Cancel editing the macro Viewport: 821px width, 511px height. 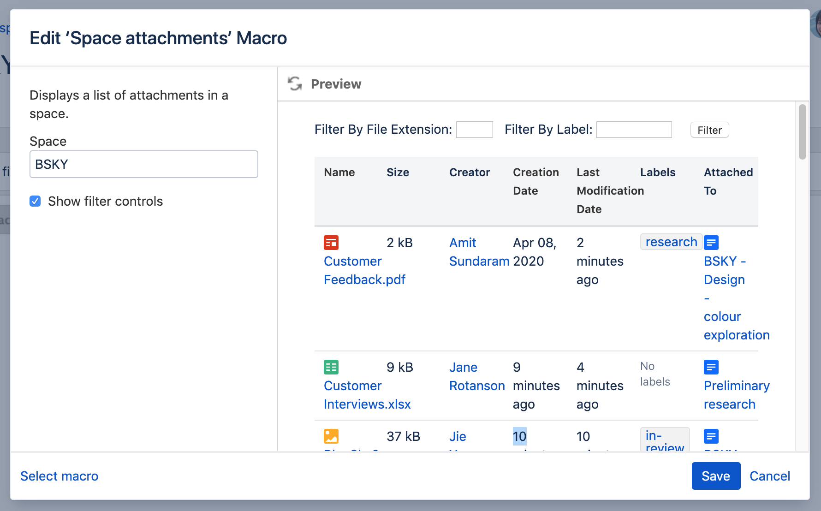tap(769, 476)
